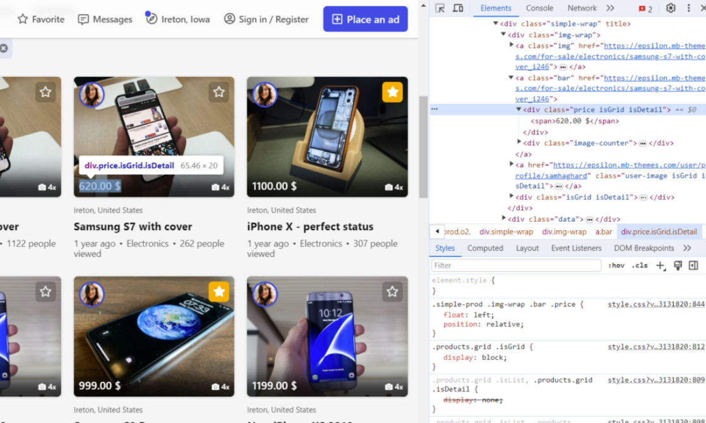Focus the styles Filter input
This screenshot has width=706, height=423.
(x=516, y=265)
